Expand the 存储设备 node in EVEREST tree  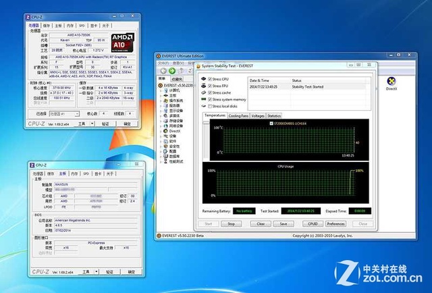161,121
